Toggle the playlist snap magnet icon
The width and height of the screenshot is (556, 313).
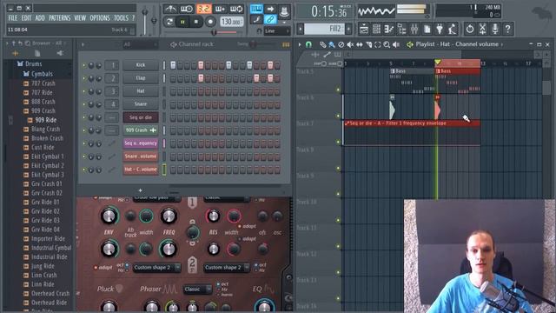(308, 44)
